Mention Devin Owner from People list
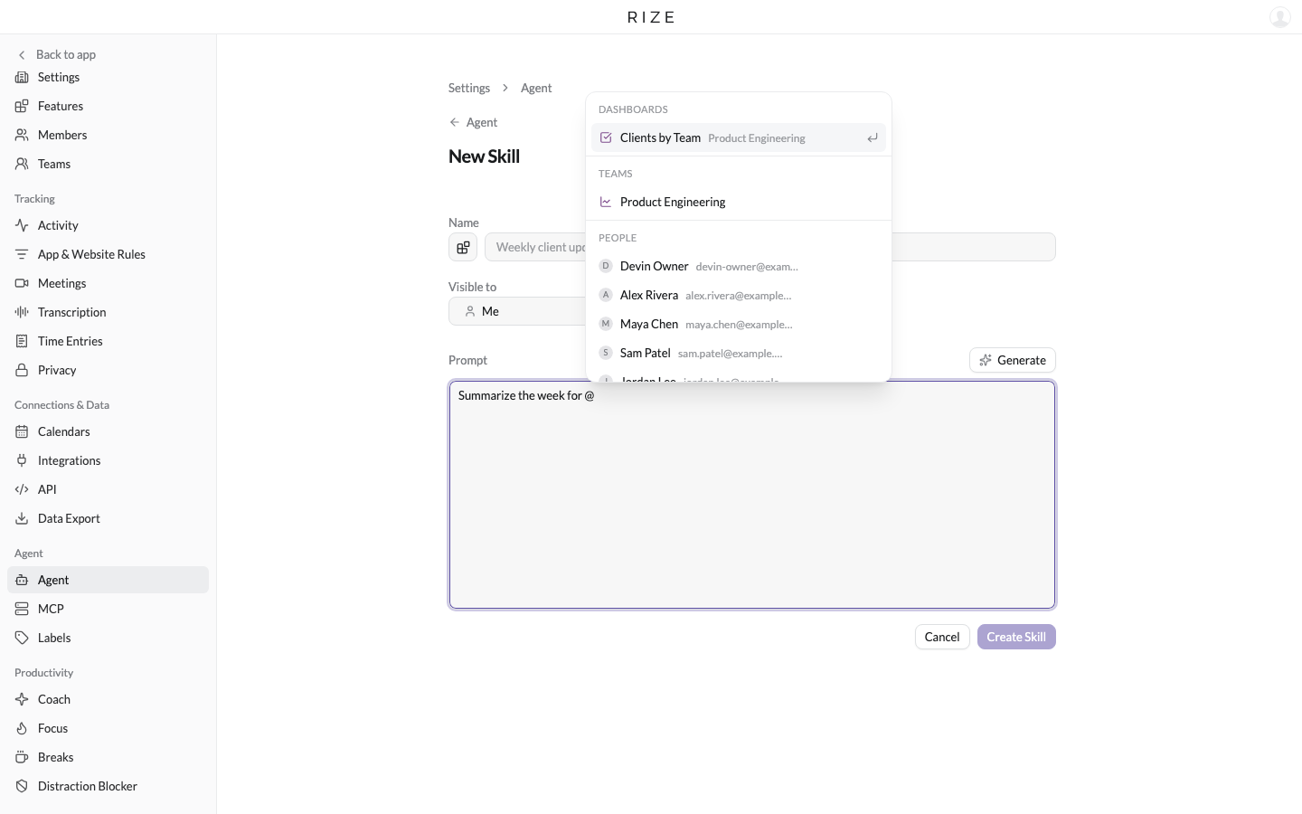Viewport: 1302px width, 814px height. [739, 266]
